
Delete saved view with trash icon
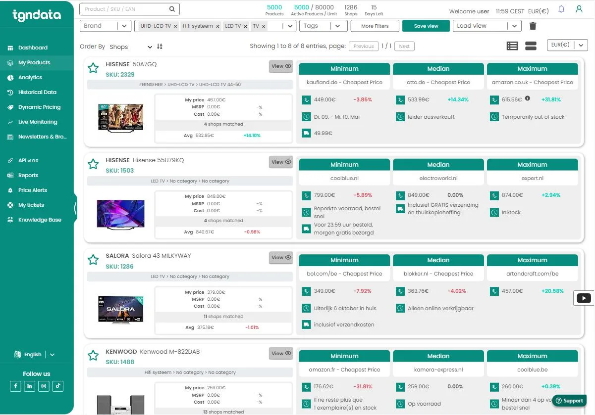[x=533, y=26]
